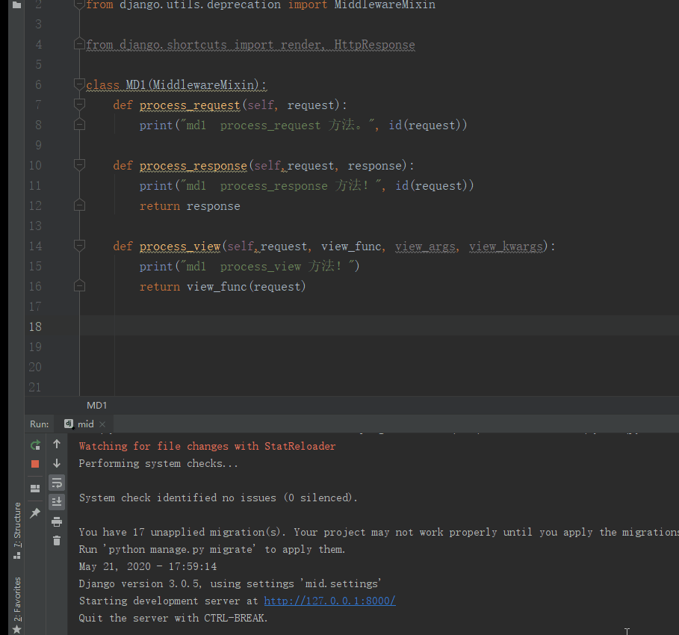Collapse the class MD1 fold marker
679x635 pixels.
80,85
